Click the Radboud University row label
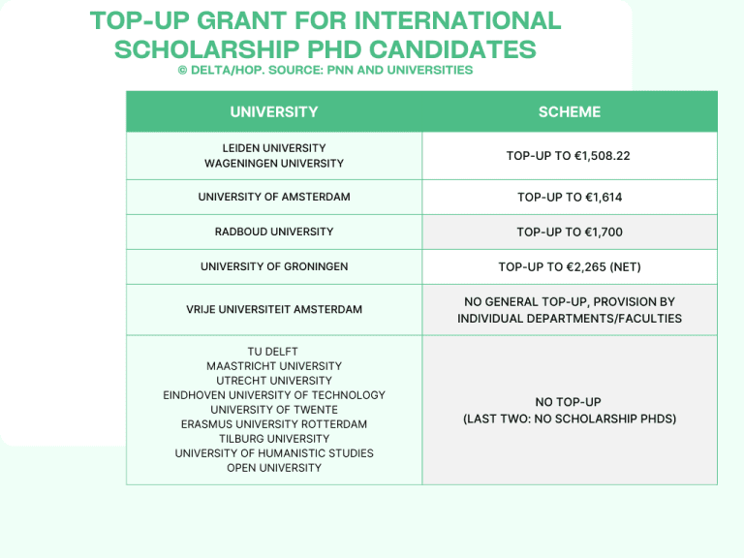744x558 pixels. (274, 232)
